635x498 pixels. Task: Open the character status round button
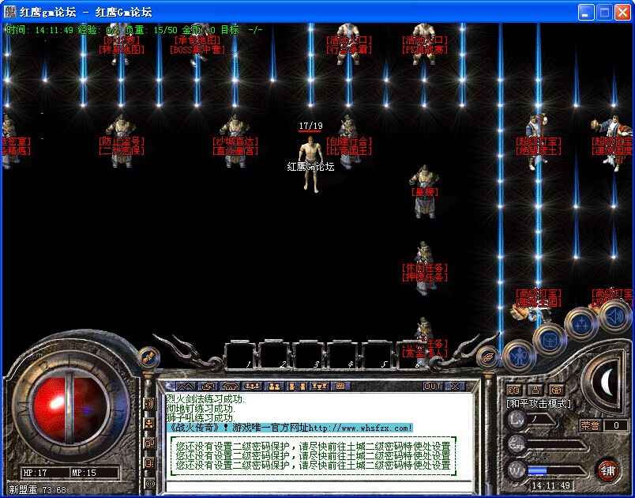point(519,357)
